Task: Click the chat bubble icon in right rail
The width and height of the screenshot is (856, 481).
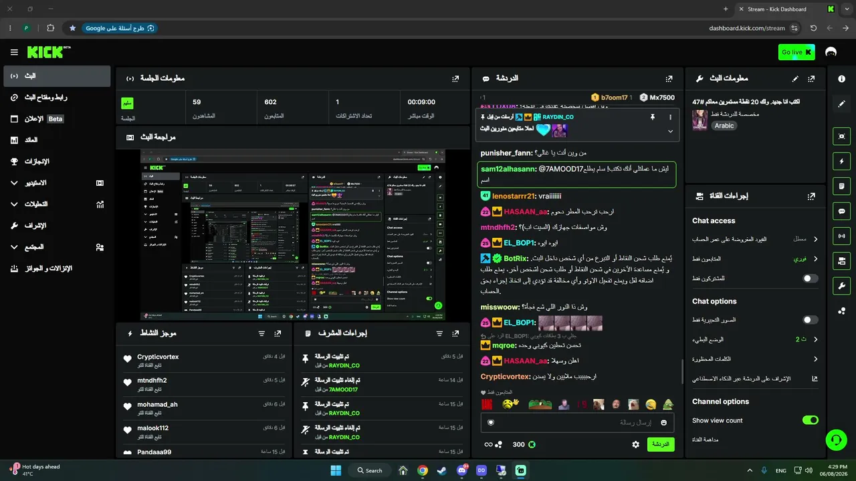Action: pyautogui.click(x=841, y=211)
